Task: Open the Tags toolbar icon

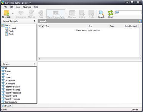Action: 41,14
